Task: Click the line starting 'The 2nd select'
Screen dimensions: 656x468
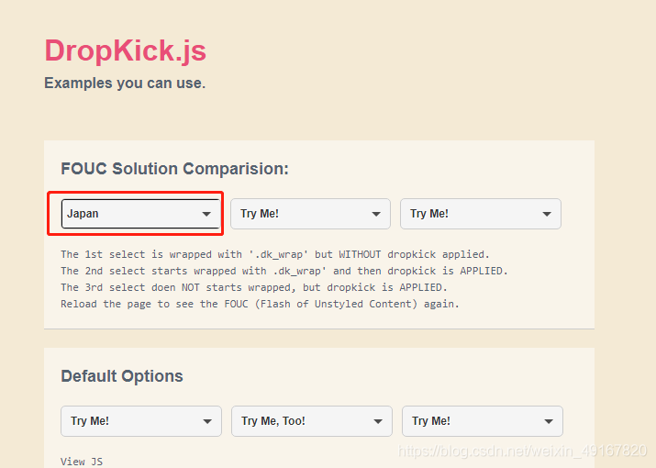Action: pyautogui.click(x=284, y=271)
